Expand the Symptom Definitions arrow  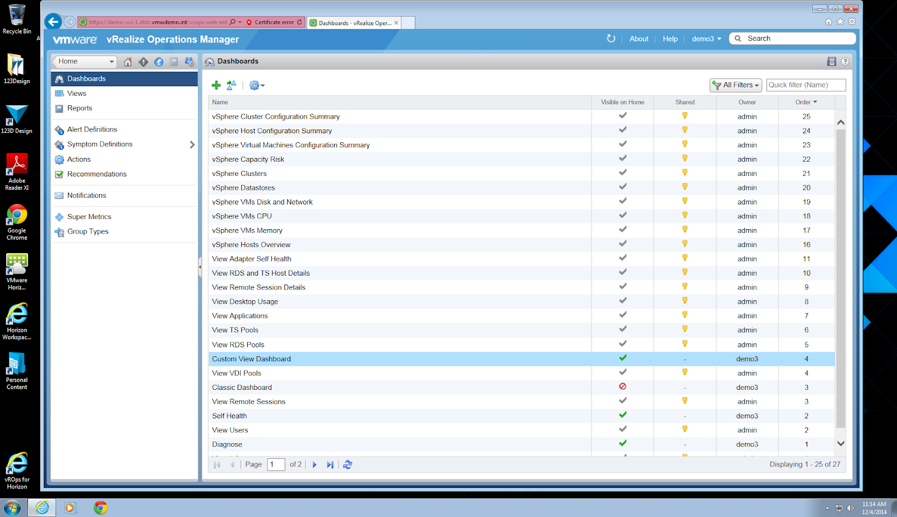click(192, 145)
